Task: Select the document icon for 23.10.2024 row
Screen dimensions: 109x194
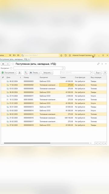Action: click(x=8, y=96)
